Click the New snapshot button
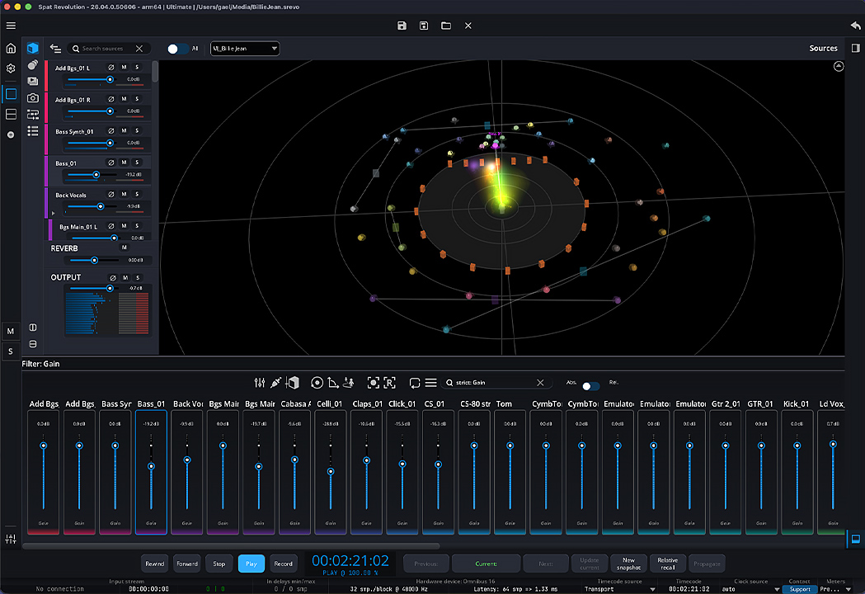The width and height of the screenshot is (865, 594). tap(628, 563)
